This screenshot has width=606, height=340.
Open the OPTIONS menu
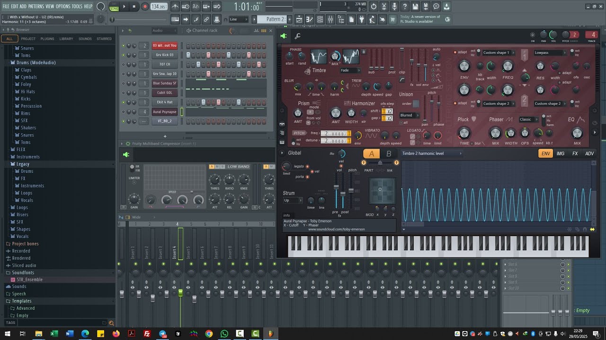tap(63, 6)
